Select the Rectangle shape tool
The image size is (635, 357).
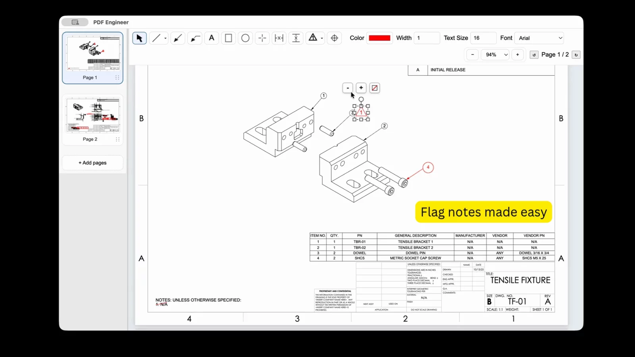coord(229,38)
